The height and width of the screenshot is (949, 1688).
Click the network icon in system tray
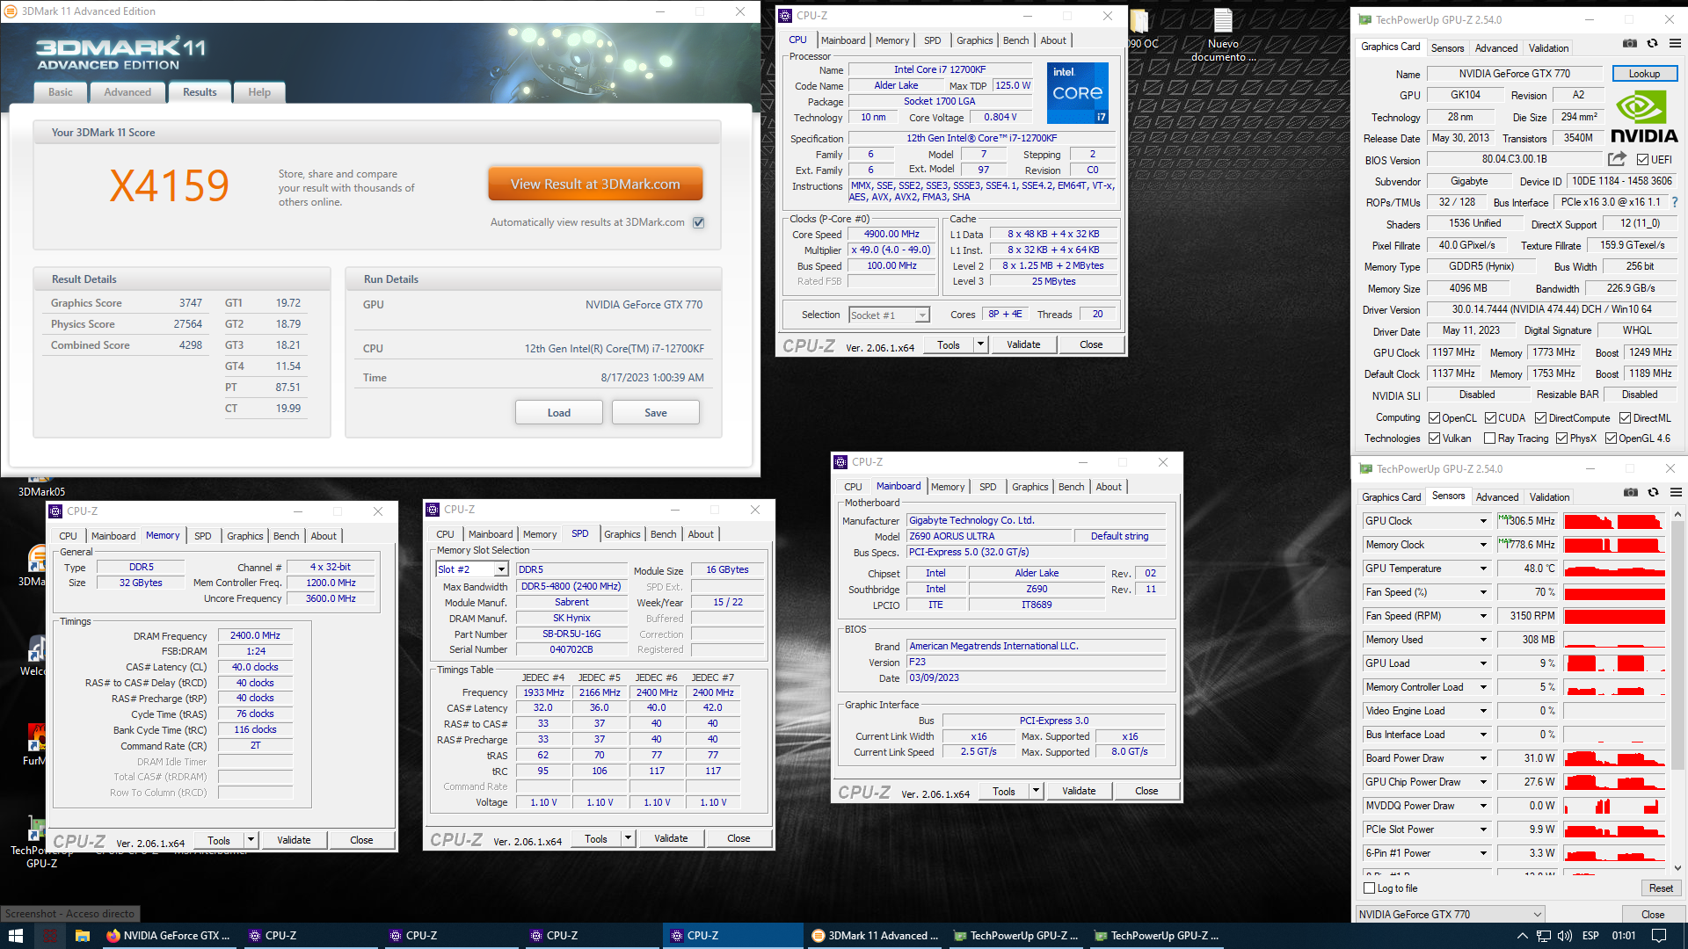pyautogui.click(x=1544, y=936)
